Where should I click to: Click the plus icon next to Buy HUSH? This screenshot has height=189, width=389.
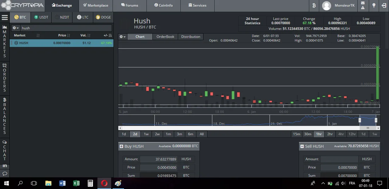121,146
